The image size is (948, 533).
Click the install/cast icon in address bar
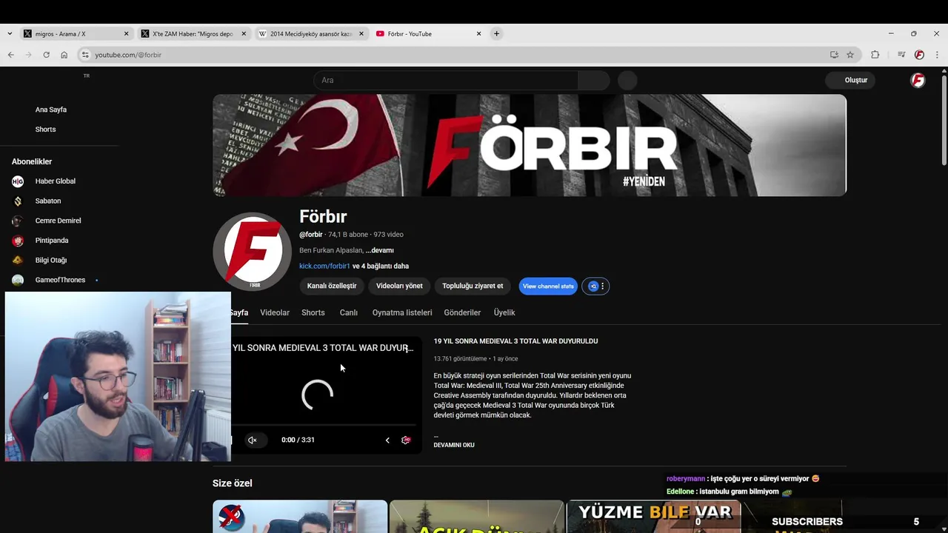[x=834, y=55]
